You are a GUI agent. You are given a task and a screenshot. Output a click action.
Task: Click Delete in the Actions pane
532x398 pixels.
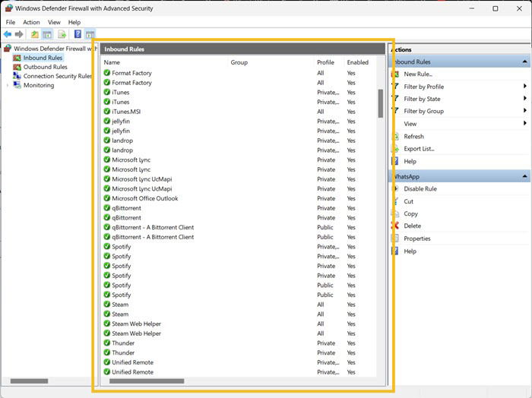pos(412,226)
